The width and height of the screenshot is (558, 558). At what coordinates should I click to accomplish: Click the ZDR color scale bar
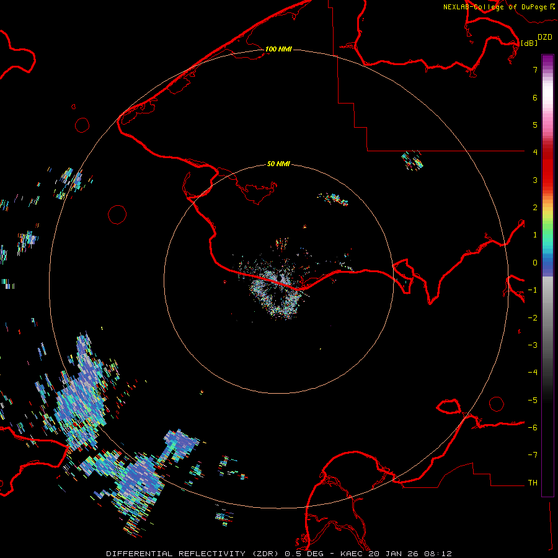[x=547, y=275]
